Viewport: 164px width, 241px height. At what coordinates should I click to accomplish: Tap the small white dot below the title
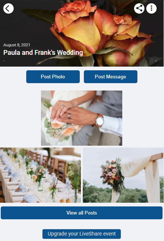[4, 61]
